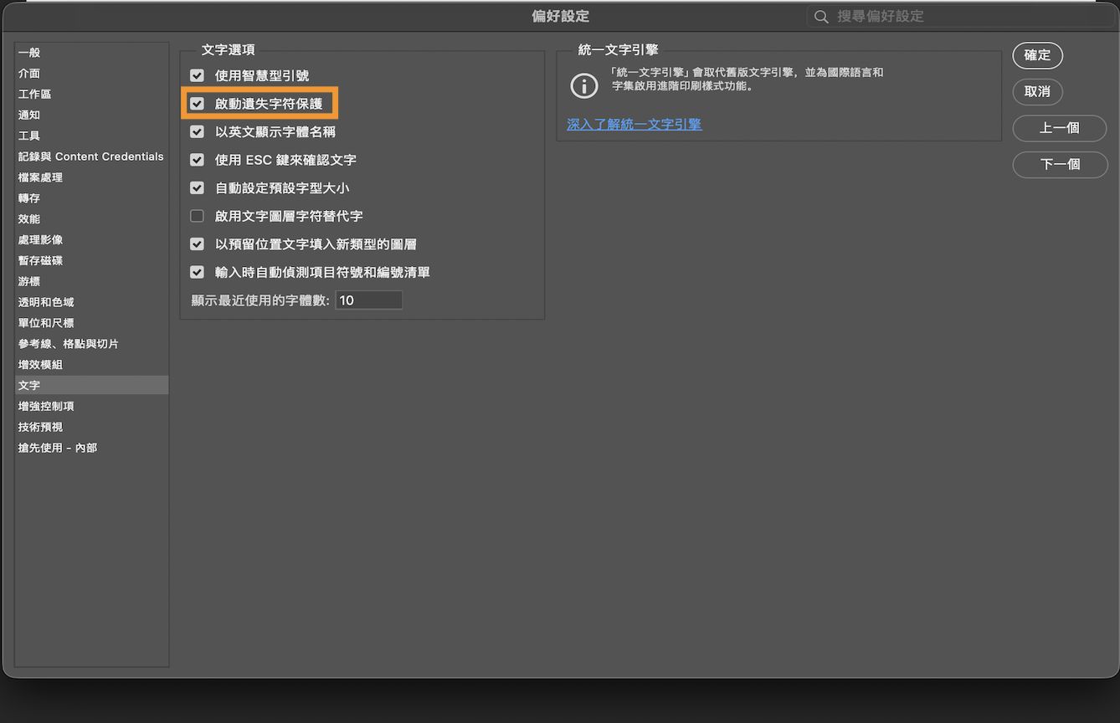This screenshot has height=723, width=1120.
Task: Open the 游標 settings category
Action: point(29,281)
